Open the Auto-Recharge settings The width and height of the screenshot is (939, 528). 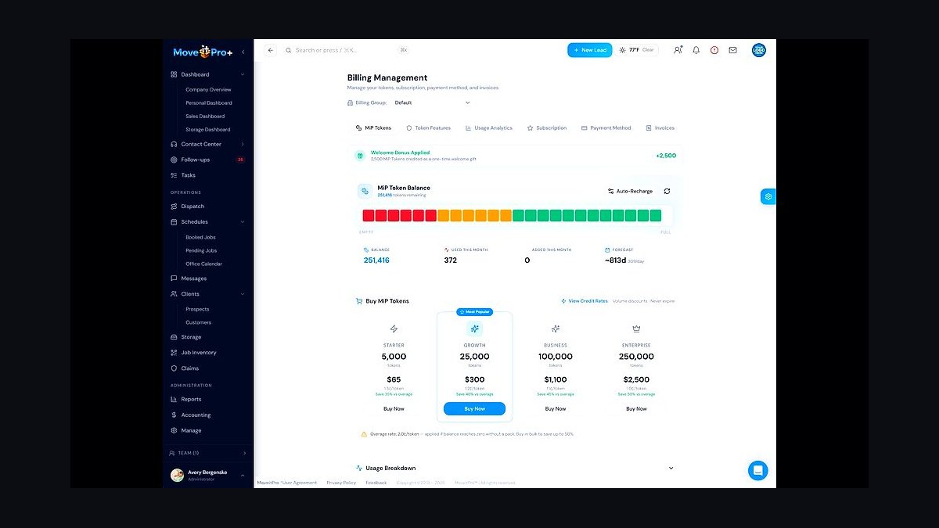point(630,191)
